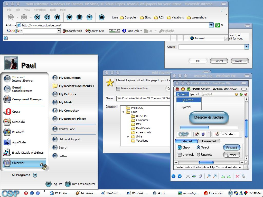
Task: Open the Tools menu in Internet Explorer
Action: click(53, 10)
